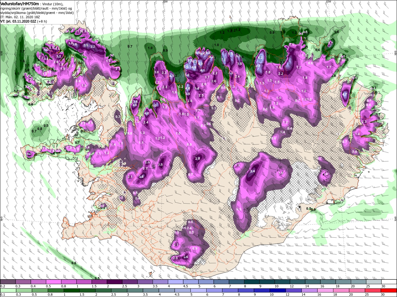Image resolution: width=397 pixels, height=297 pixels.
Task: Click the Veðurstofan/HM750m title text
Action: coord(20,3)
